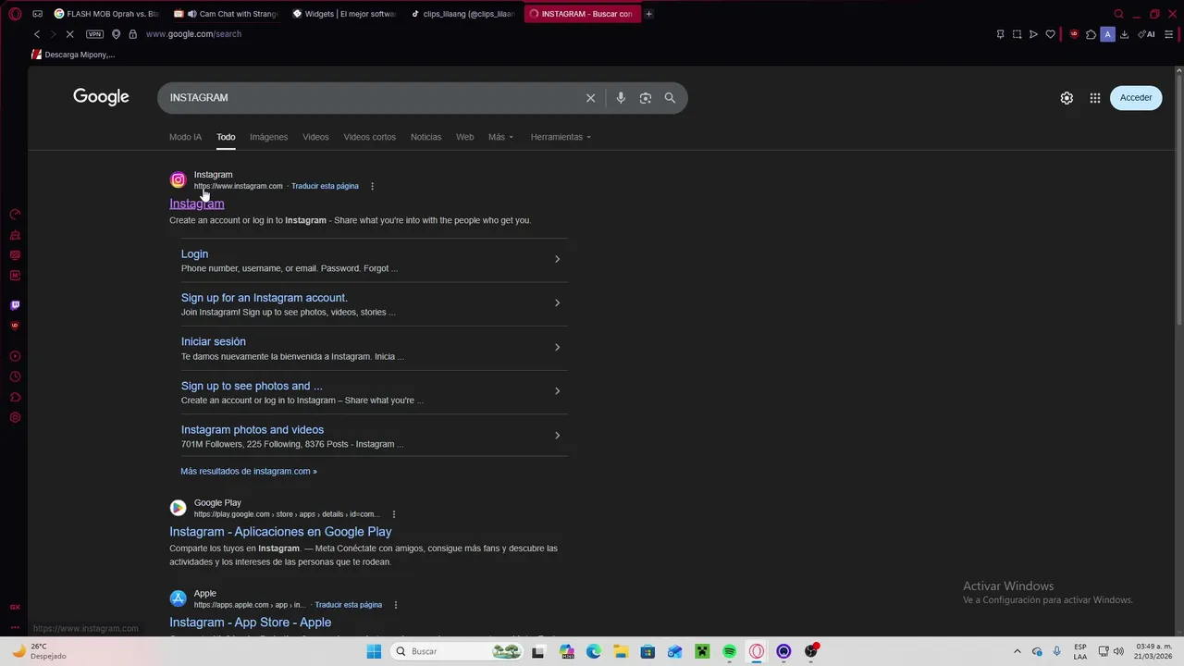Open Spotify from the taskbar
This screenshot has height=666, width=1184.
[730, 651]
